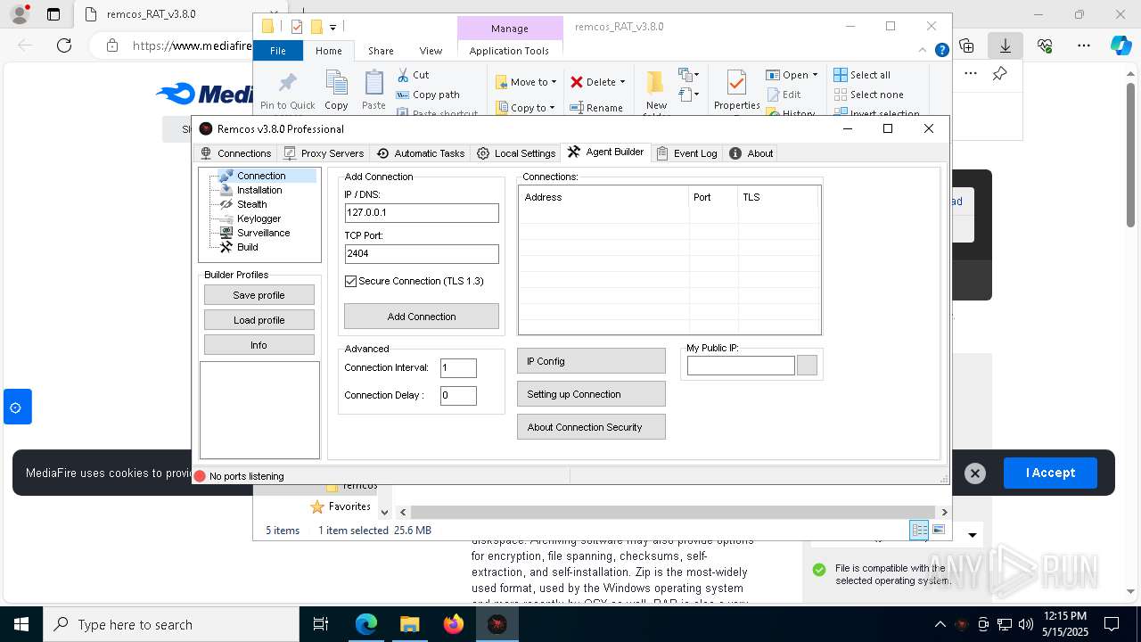Click the Add Connection button
Image resolution: width=1141 pixels, height=642 pixels.
pyautogui.click(x=422, y=317)
